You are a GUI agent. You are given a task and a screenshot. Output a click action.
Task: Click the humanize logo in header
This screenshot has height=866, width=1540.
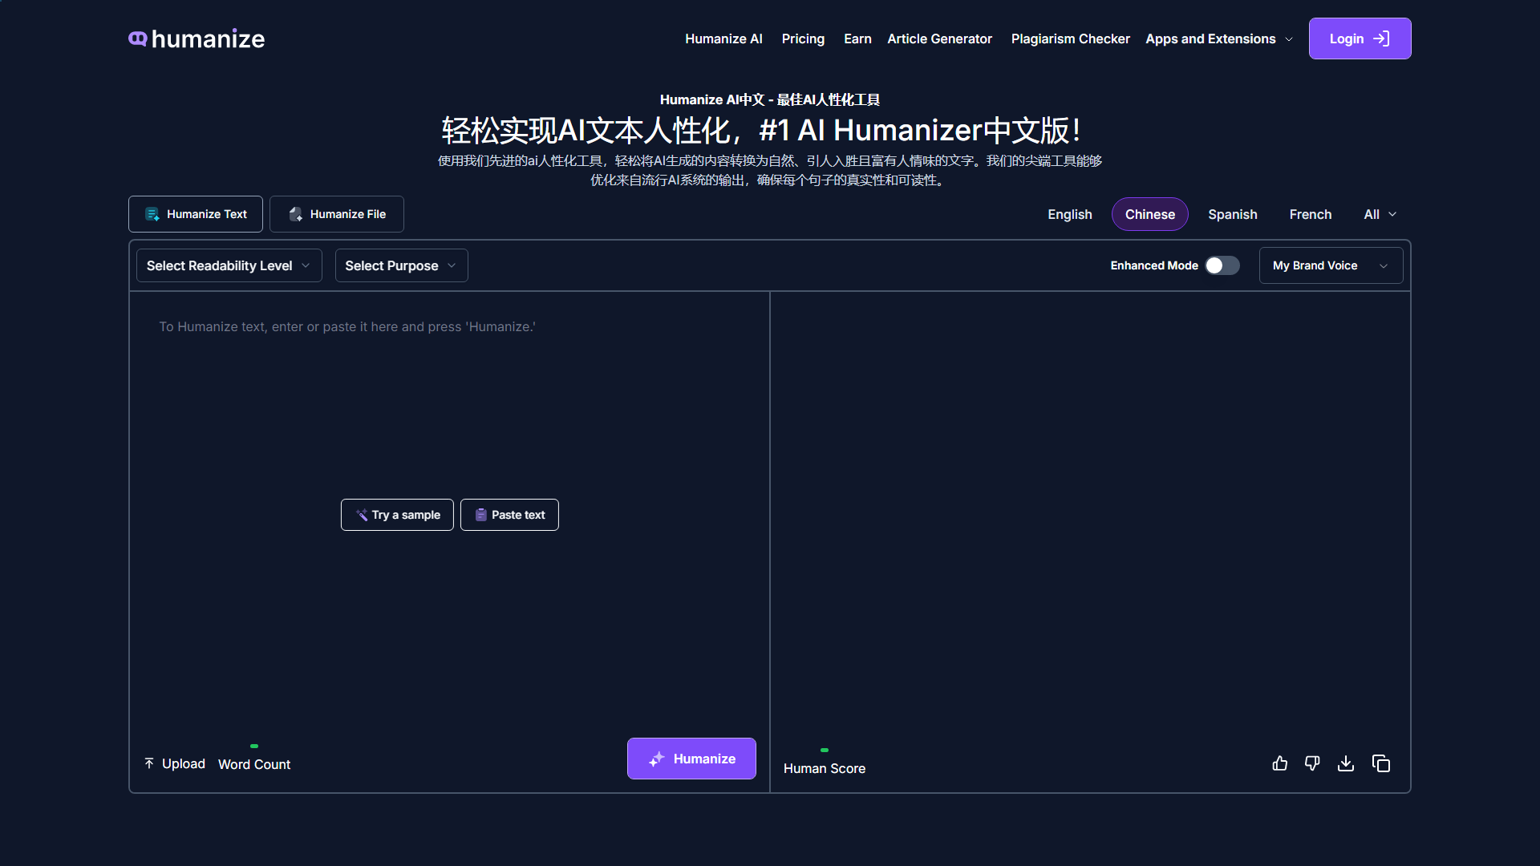tap(197, 38)
